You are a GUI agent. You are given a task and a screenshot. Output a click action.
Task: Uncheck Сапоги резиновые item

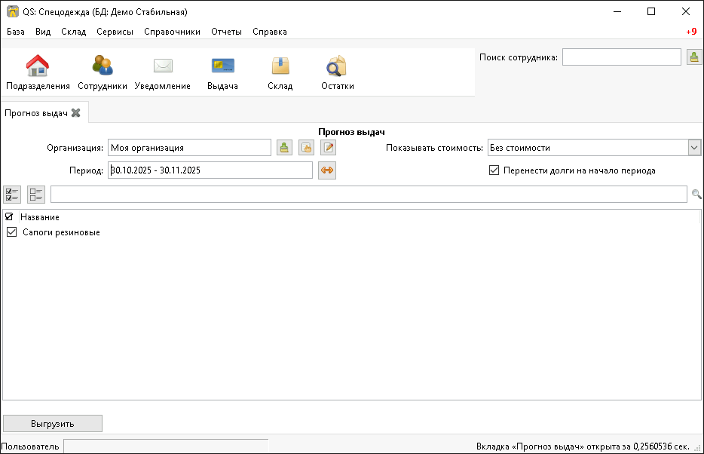pos(11,232)
